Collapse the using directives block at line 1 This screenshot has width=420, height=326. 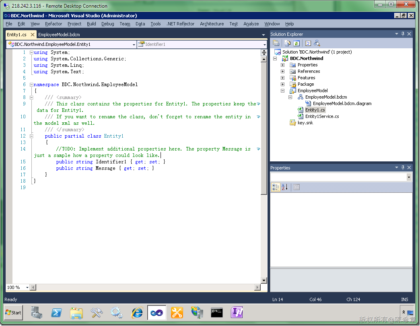[x=31, y=52]
